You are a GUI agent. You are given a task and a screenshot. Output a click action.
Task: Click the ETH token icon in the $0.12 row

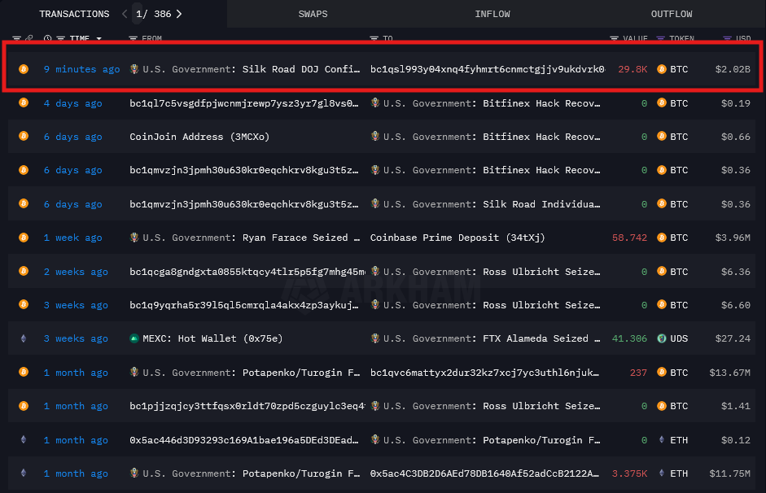(x=662, y=440)
